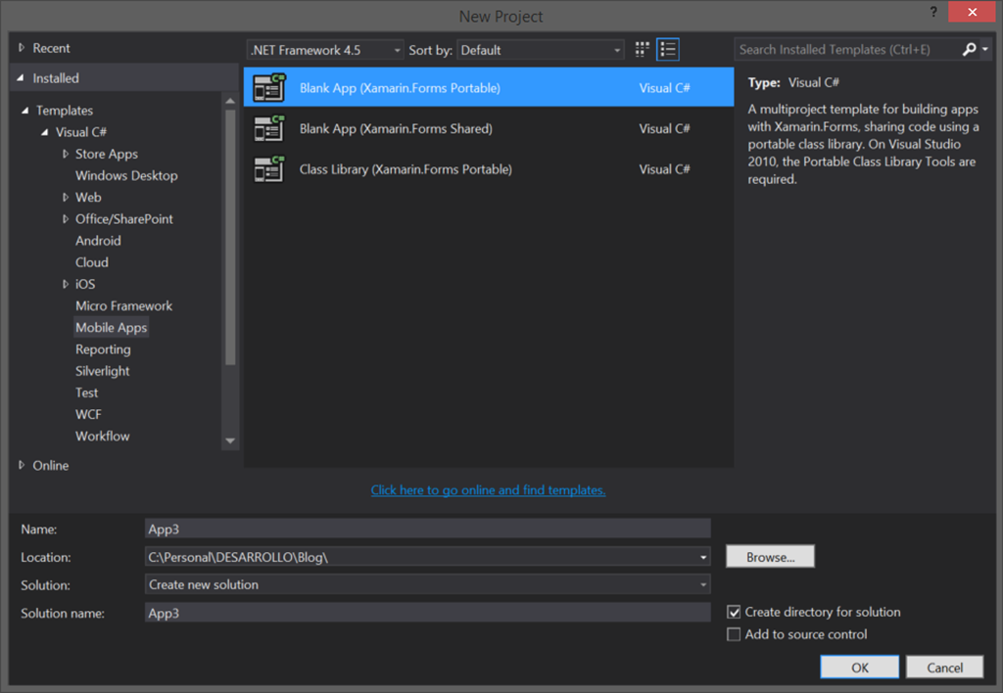Enable Add to source control checkbox
The width and height of the screenshot is (1003, 693).
coord(734,634)
